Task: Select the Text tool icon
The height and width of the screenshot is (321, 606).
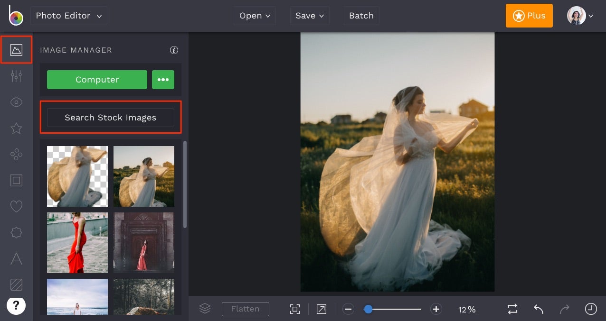Action: pos(16,258)
